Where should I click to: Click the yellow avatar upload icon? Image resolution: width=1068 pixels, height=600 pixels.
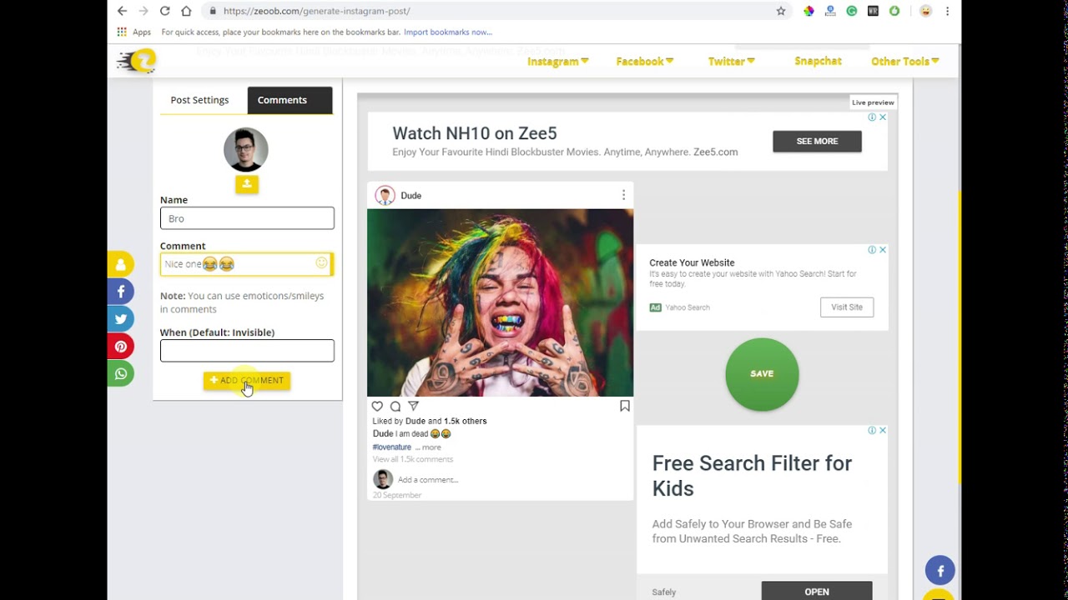click(x=246, y=184)
